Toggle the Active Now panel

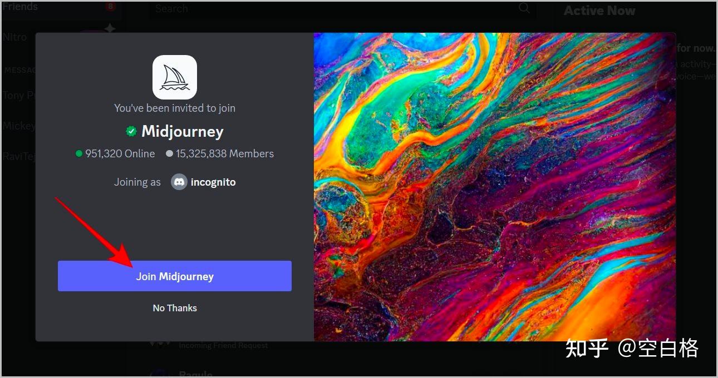[599, 10]
